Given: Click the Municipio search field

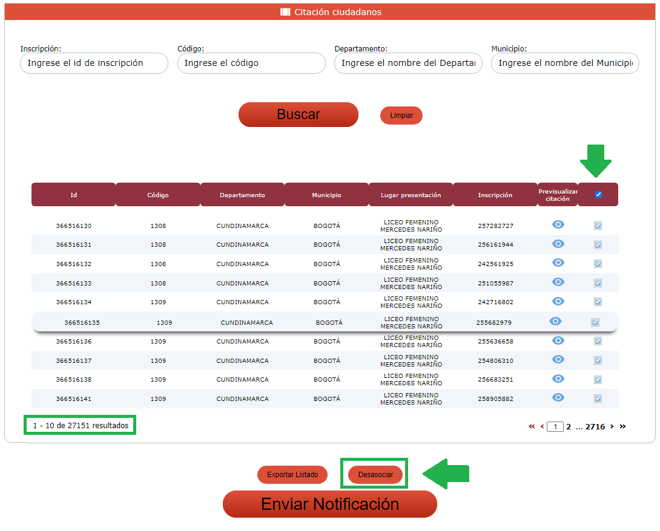Looking at the screenshot, I should (x=564, y=63).
